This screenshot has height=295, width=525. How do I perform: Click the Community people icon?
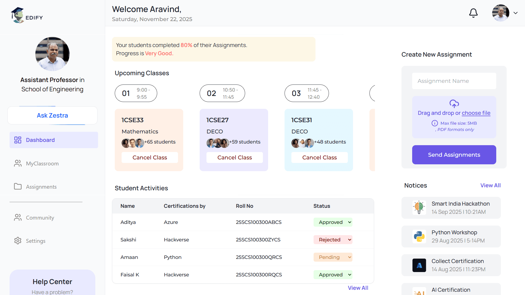18,218
